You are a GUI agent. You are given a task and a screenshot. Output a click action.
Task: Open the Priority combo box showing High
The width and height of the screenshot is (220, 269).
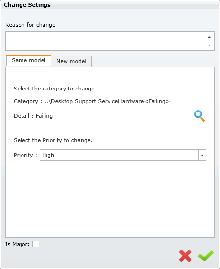(123, 155)
